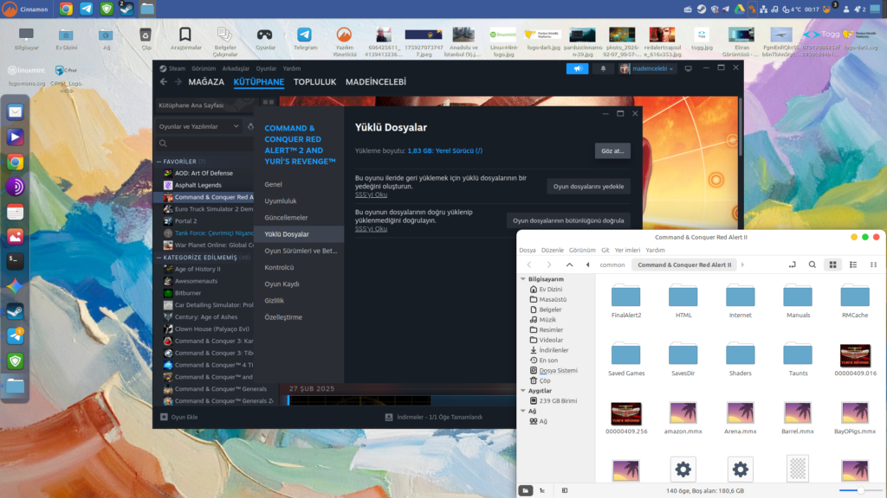Click the toggle location entry icon
Viewport: 887px width, 498px height.
(792, 265)
